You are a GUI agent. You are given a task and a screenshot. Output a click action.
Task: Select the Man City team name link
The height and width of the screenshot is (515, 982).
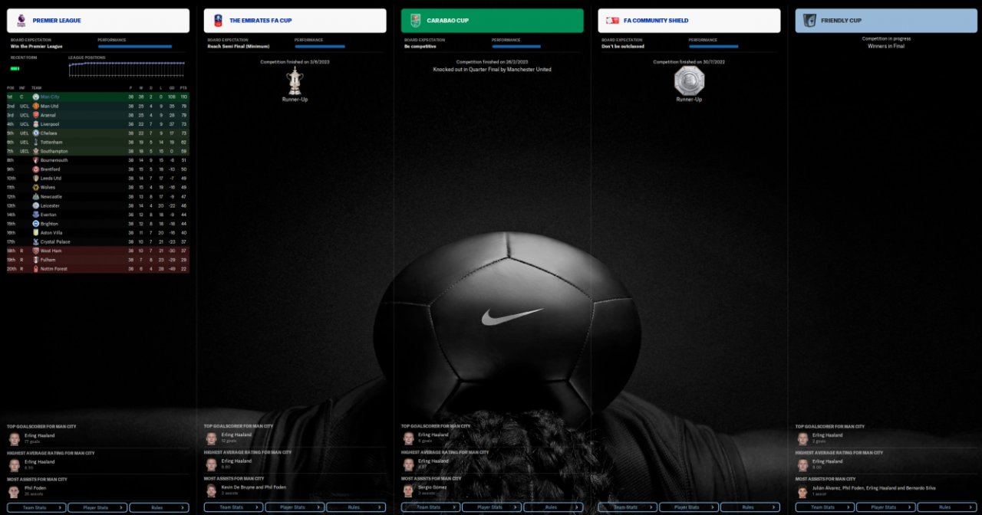click(50, 97)
